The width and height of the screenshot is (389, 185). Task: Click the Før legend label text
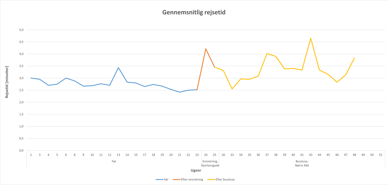[166, 180]
